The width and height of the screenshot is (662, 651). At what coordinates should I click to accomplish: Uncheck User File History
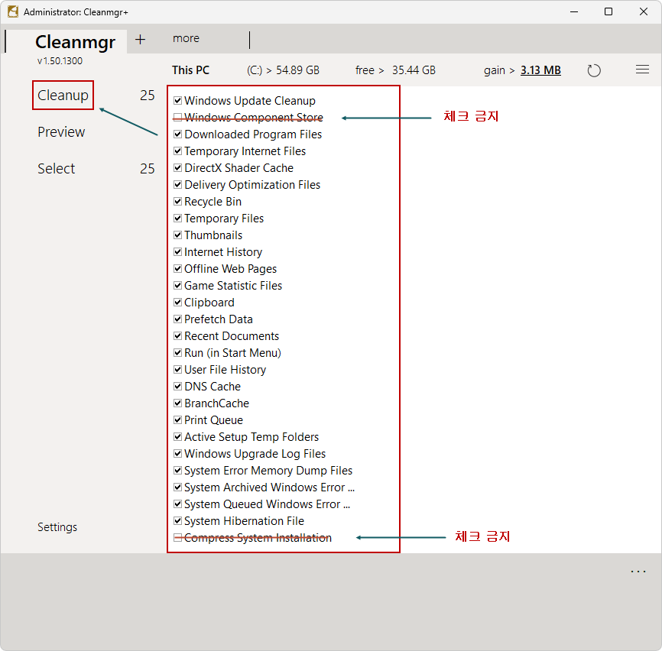tap(178, 370)
